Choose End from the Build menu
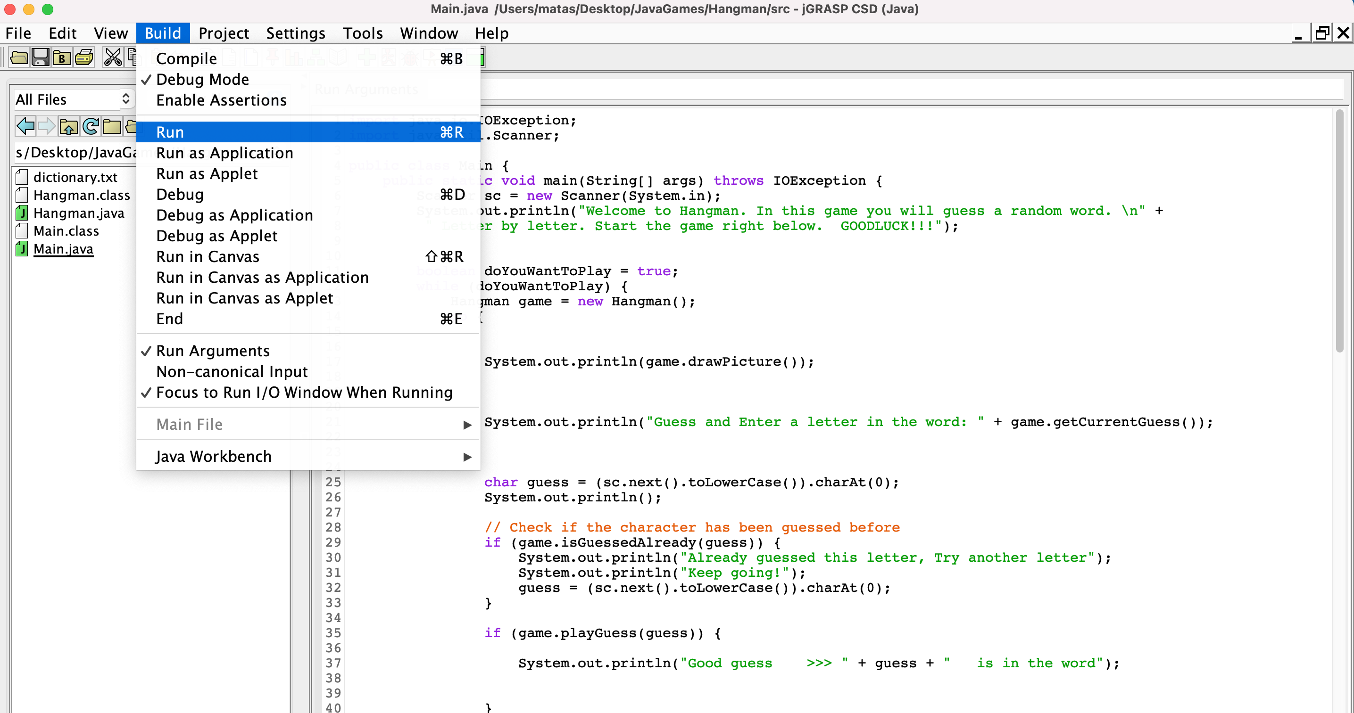 pyautogui.click(x=308, y=319)
